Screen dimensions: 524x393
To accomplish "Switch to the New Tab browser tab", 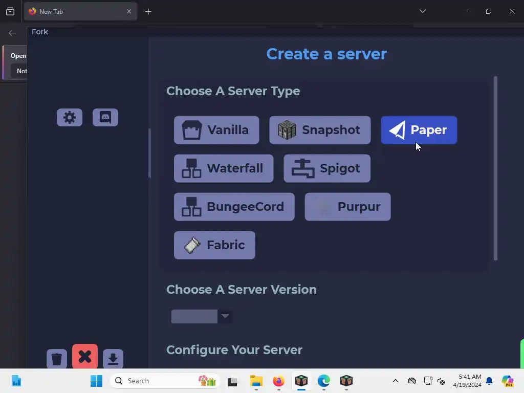I will (80, 11).
